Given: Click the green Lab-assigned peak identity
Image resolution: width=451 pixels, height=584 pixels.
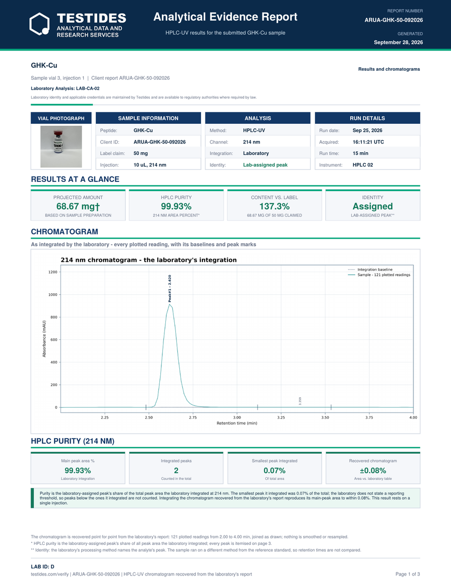Looking at the screenshot, I should tap(265, 164).
